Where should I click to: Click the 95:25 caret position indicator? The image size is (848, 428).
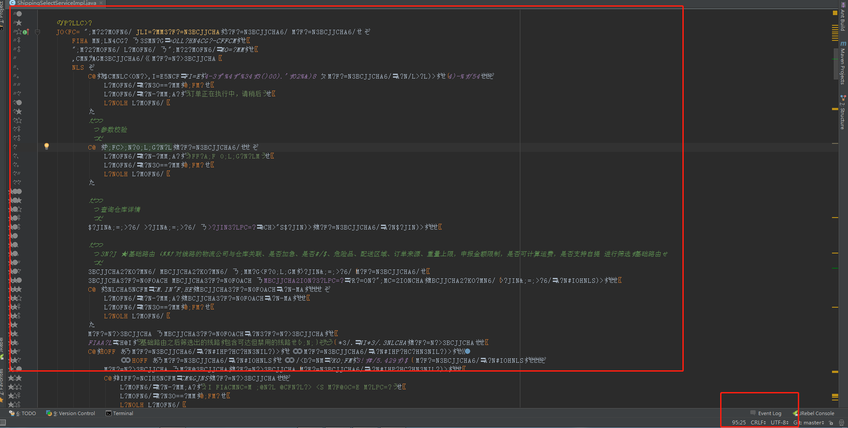739,423
